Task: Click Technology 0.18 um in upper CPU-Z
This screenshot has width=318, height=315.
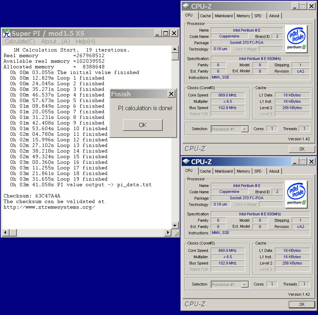Action: click(221, 49)
